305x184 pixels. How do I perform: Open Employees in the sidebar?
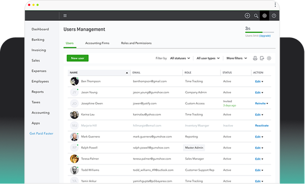(x=40, y=82)
